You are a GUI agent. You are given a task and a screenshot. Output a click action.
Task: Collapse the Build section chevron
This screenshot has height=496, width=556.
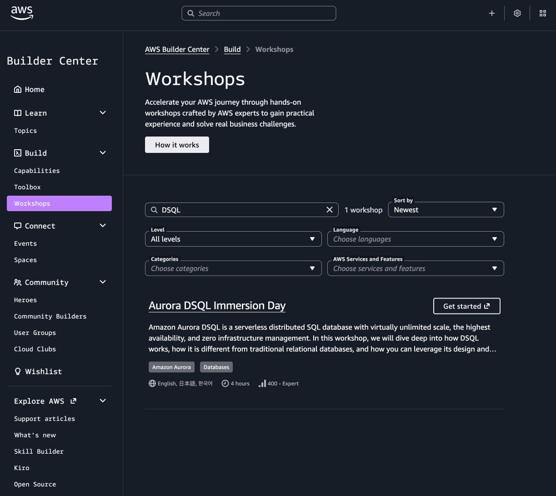tap(103, 153)
